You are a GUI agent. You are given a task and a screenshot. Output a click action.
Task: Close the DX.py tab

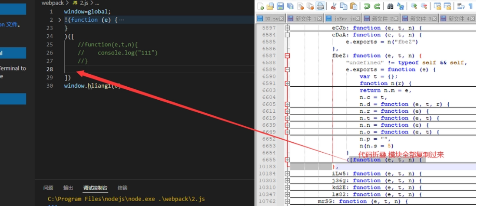coord(282,19)
